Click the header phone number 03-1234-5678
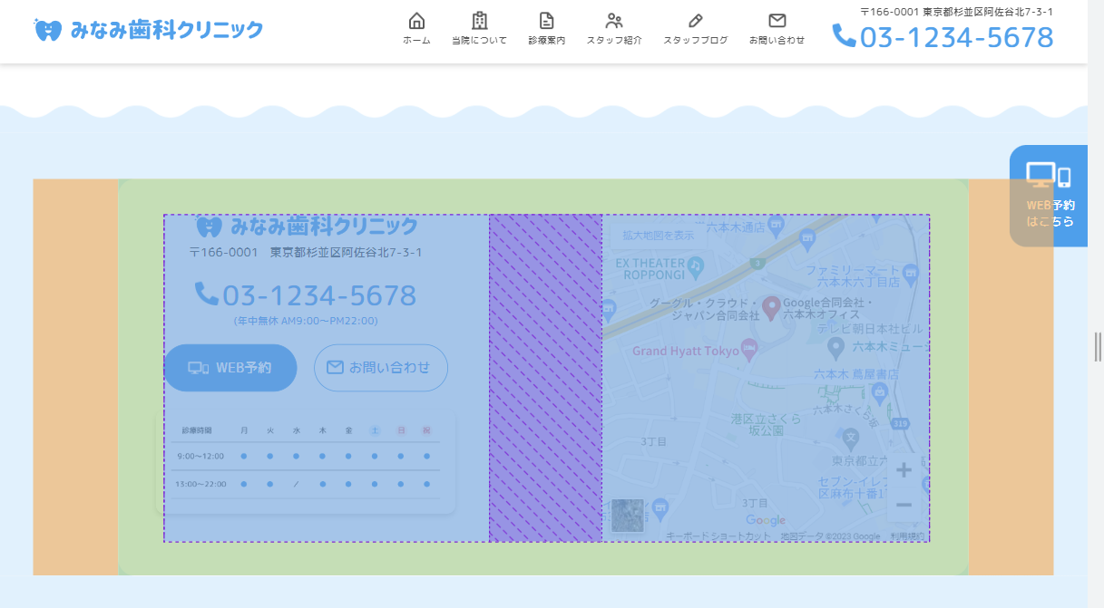The width and height of the screenshot is (1104, 608). (x=956, y=37)
